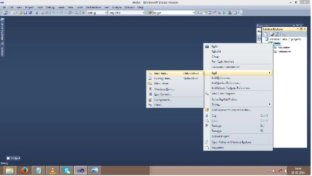Click the Visual Studio taskbar icon
Screen dimensions: 312x176
coord(81,170)
